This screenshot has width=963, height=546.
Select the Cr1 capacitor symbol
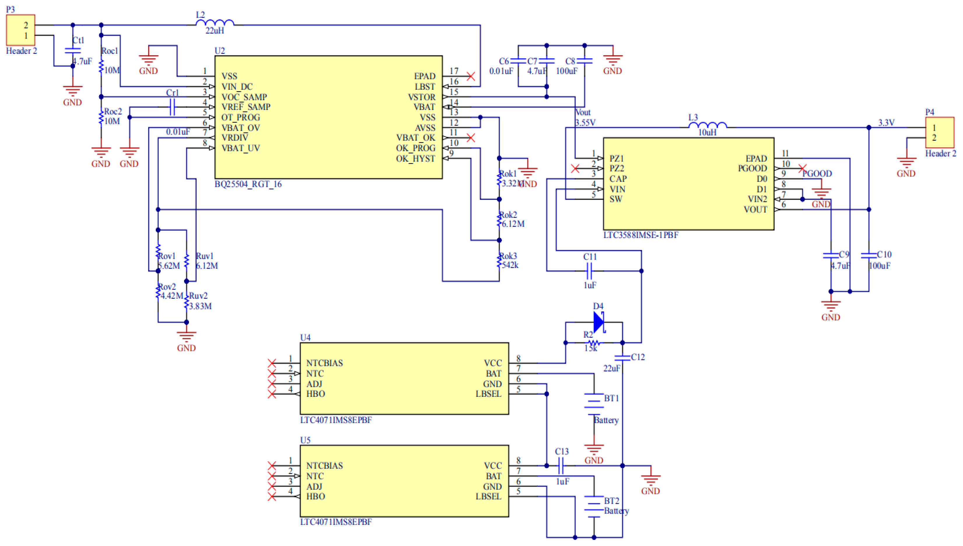172,107
